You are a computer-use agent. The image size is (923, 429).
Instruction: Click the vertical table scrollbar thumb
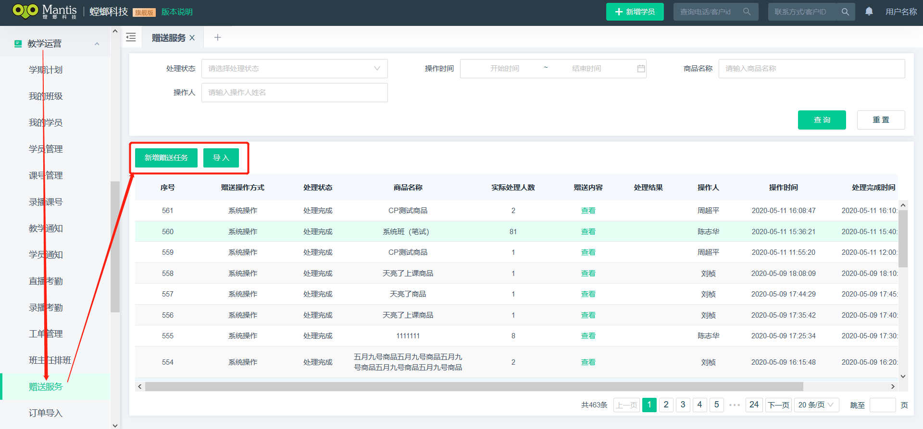tap(903, 238)
